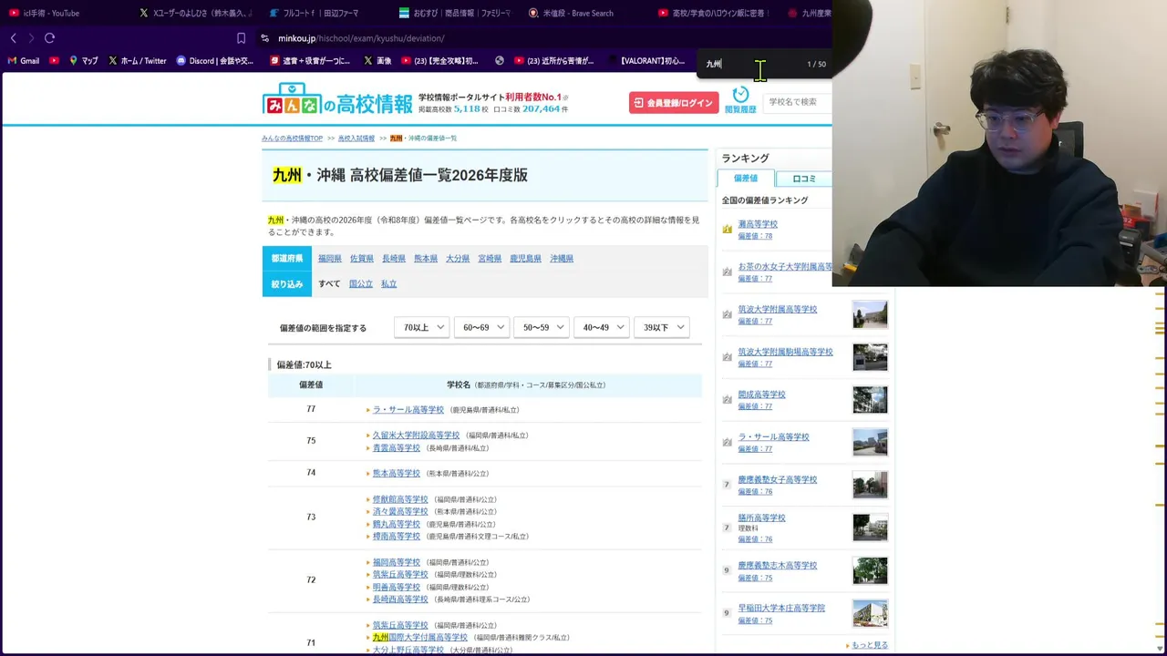Image resolution: width=1167 pixels, height=656 pixels.
Task: Filter by 宮崎県 prefecture
Action: point(490,259)
